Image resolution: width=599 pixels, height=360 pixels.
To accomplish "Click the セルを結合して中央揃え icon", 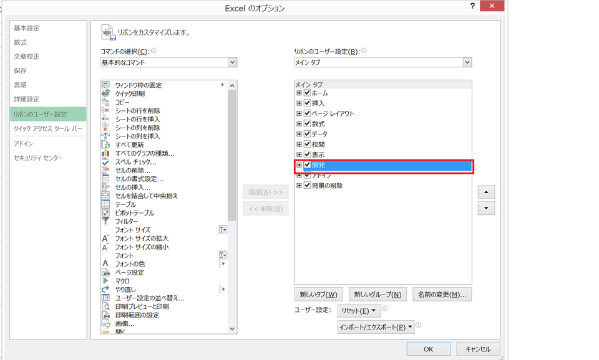I will (105, 196).
